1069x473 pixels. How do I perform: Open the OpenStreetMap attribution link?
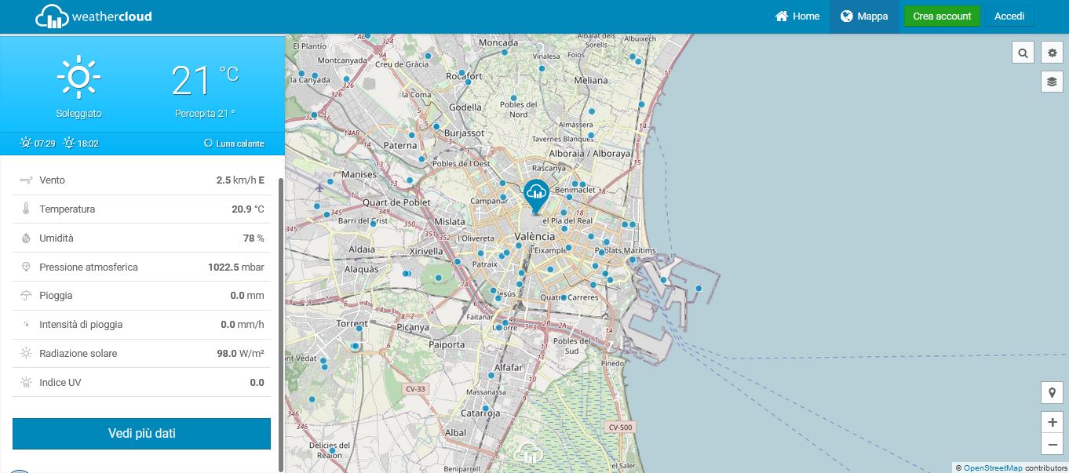click(992, 468)
